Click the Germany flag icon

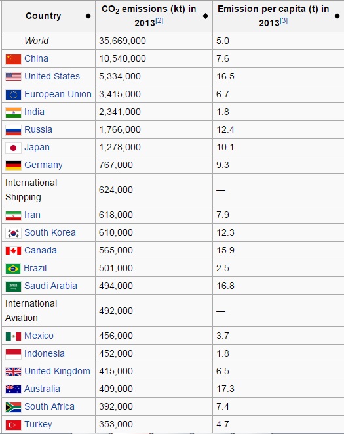pyautogui.click(x=13, y=165)
